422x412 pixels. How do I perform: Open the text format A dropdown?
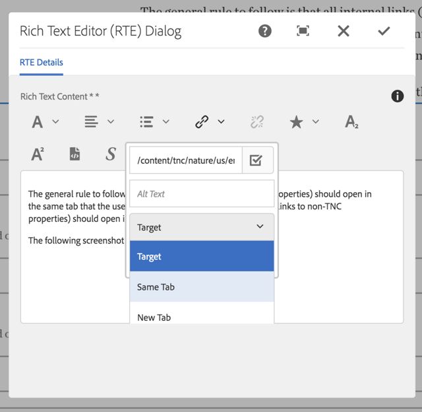pyautogui.click(x=45, y=121)
